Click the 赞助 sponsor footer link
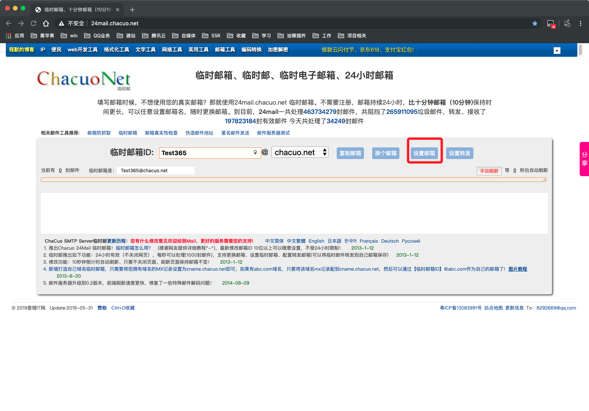 pos(102,308)
